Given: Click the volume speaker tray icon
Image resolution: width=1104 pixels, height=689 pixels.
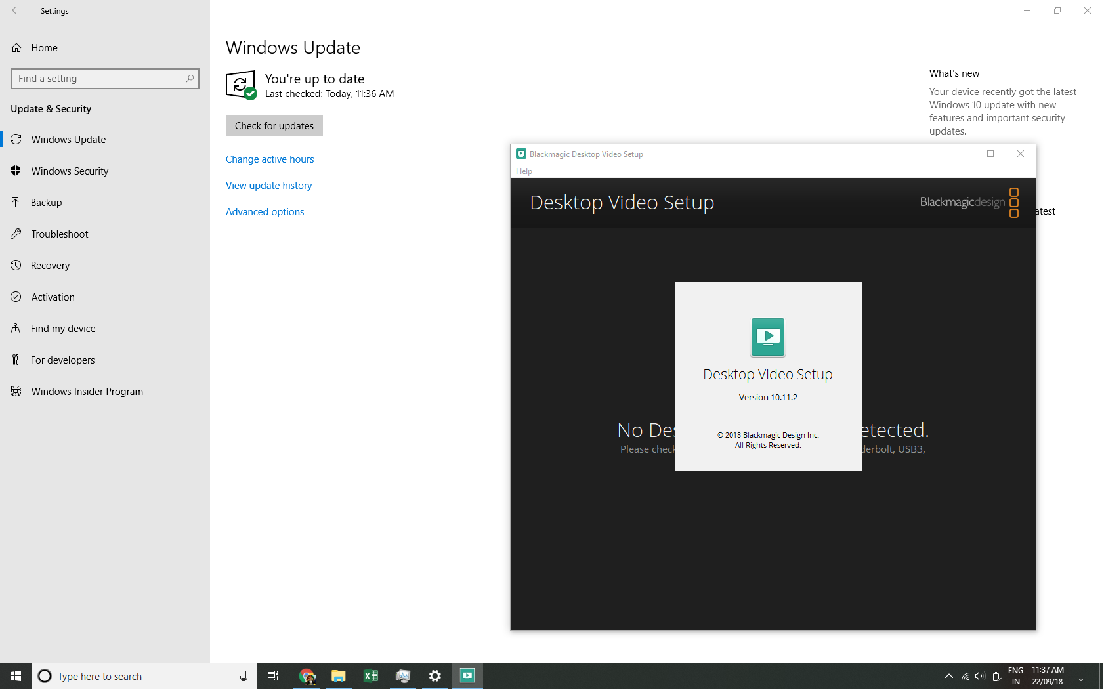Looking at the screenshot, I should pos(981,676).
